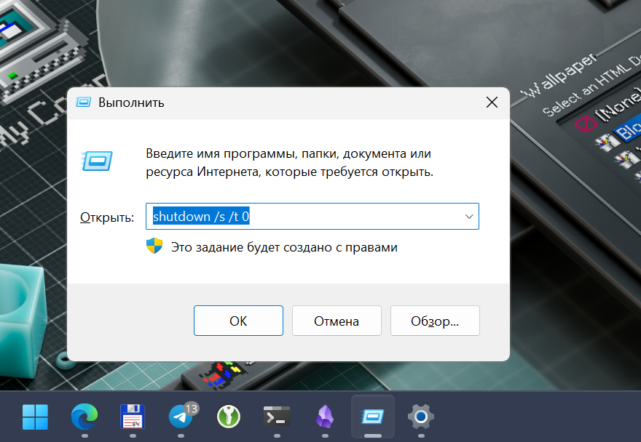The height and width of the screenshot is (442, 641).
Task: Launch KeePass from the taskbar
Action: [227, 417]
